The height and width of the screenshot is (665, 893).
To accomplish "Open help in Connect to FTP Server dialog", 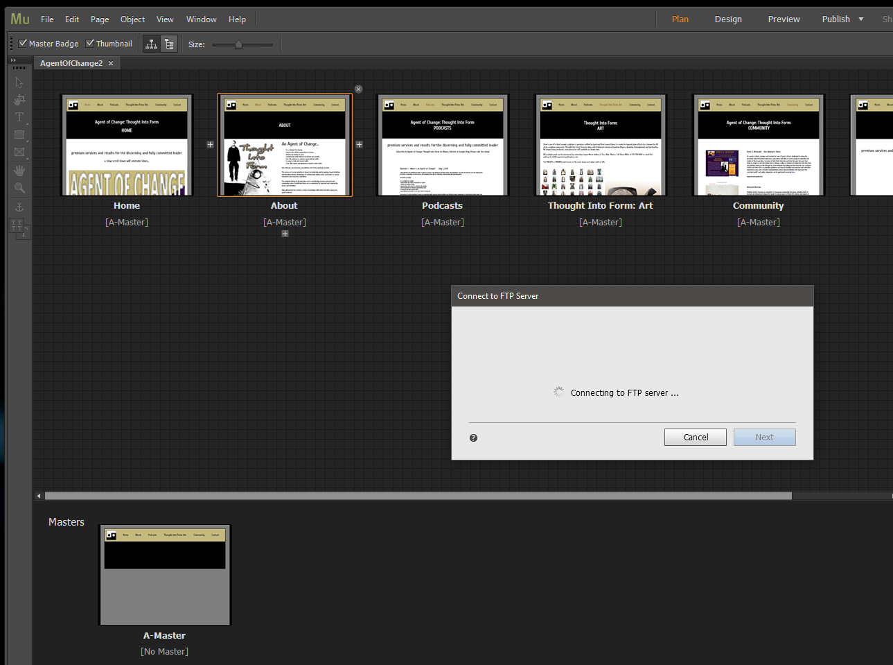I will [473, 438].
